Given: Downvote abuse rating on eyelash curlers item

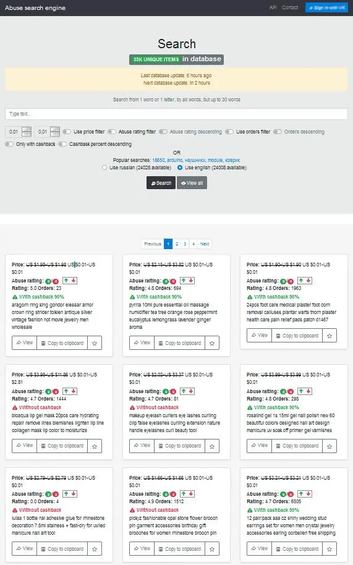Looking at the screenshot, I should click(x=191, y=391).
